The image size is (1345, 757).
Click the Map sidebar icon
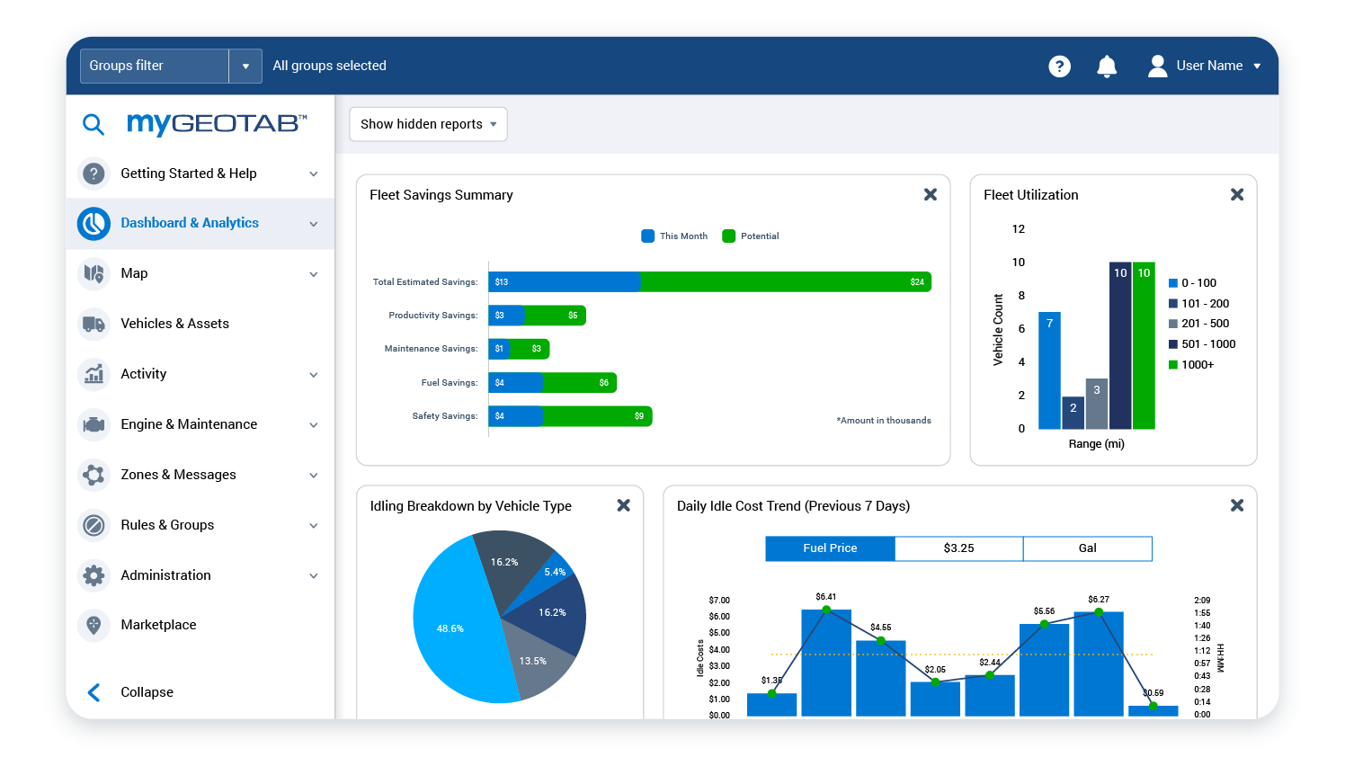[94, 273]
